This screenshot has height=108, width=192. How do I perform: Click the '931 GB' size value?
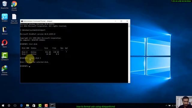(48, 52)
